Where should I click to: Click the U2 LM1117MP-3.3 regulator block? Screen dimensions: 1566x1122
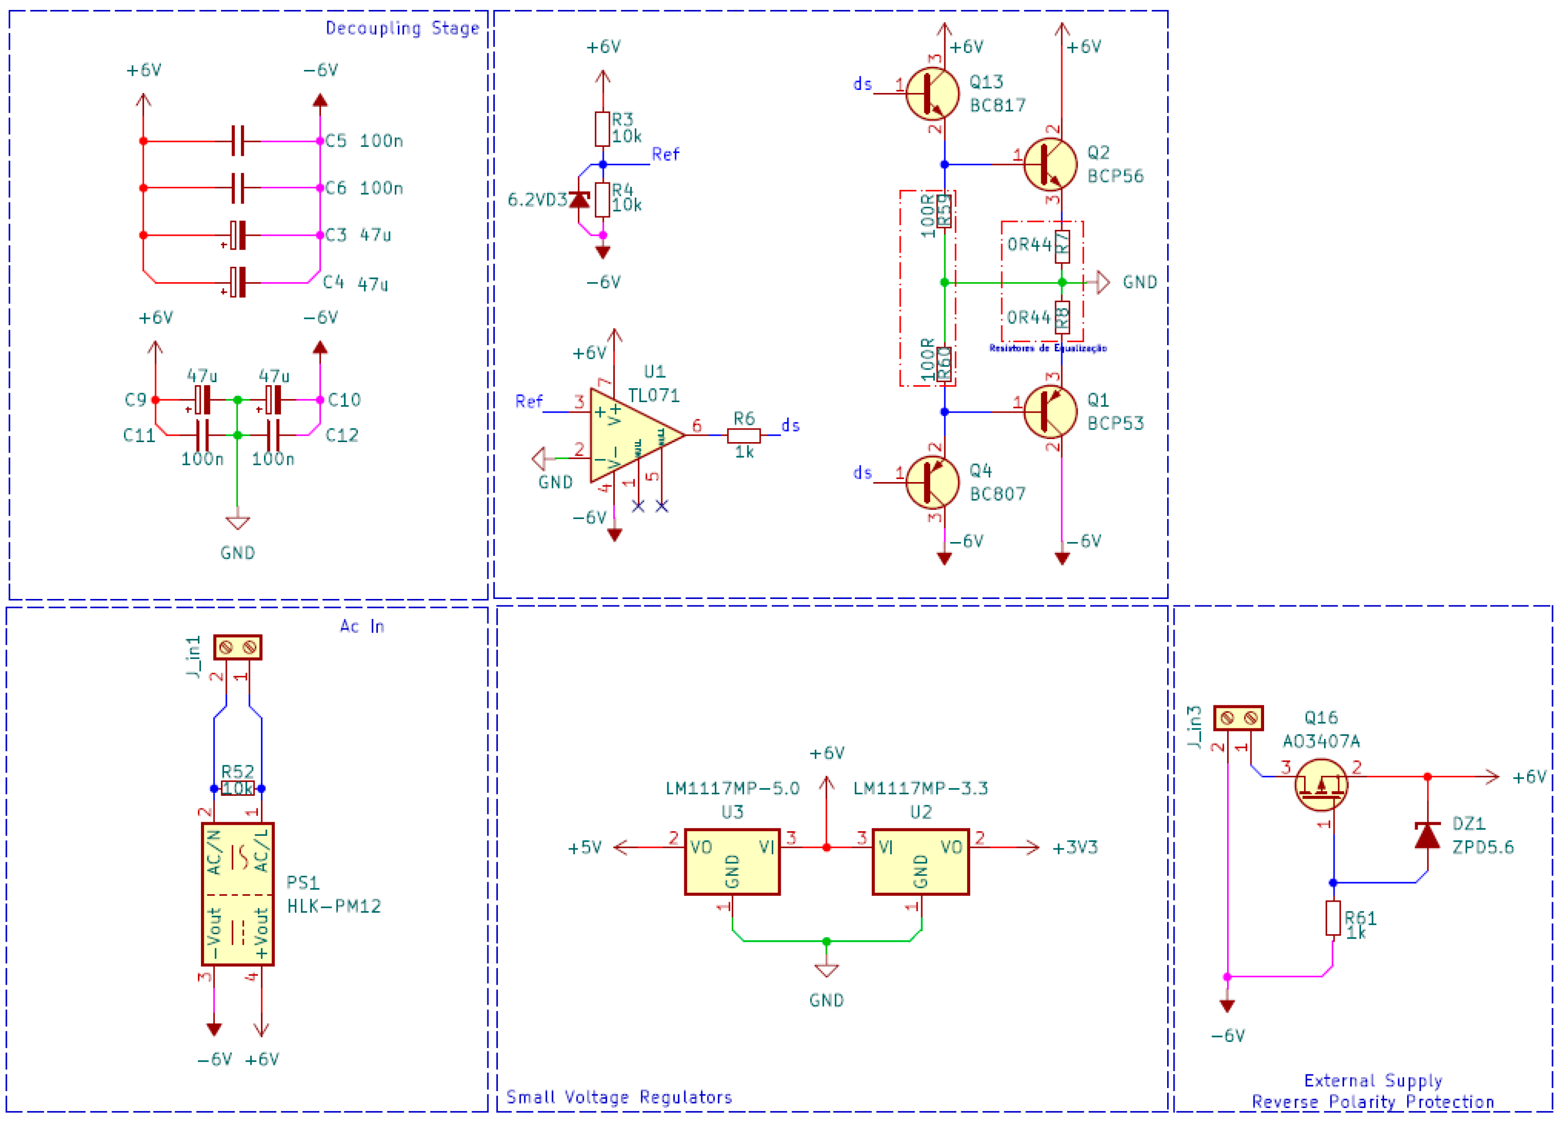click(x=920, y=862)
